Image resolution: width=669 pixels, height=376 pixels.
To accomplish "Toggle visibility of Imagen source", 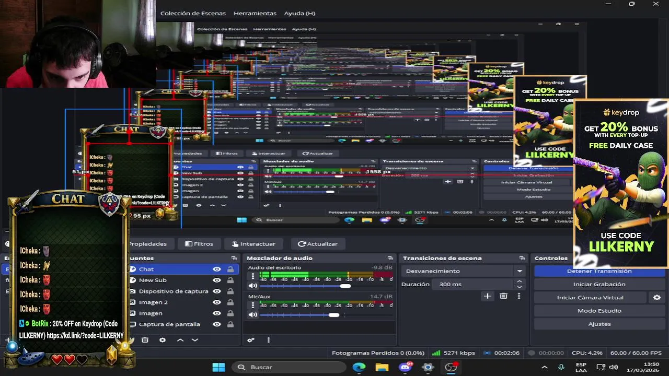I will [x=217, y=313].
